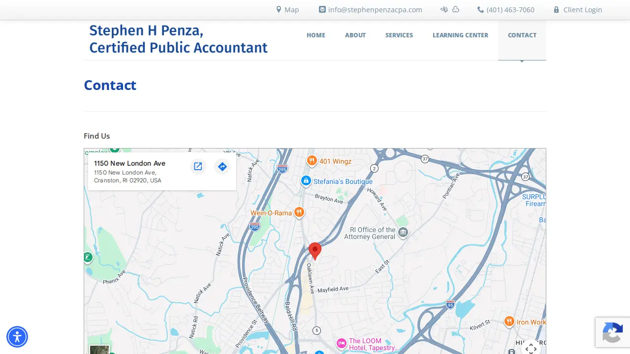Click the red location pin on map
Screen dimensions: 630x354
315,251
